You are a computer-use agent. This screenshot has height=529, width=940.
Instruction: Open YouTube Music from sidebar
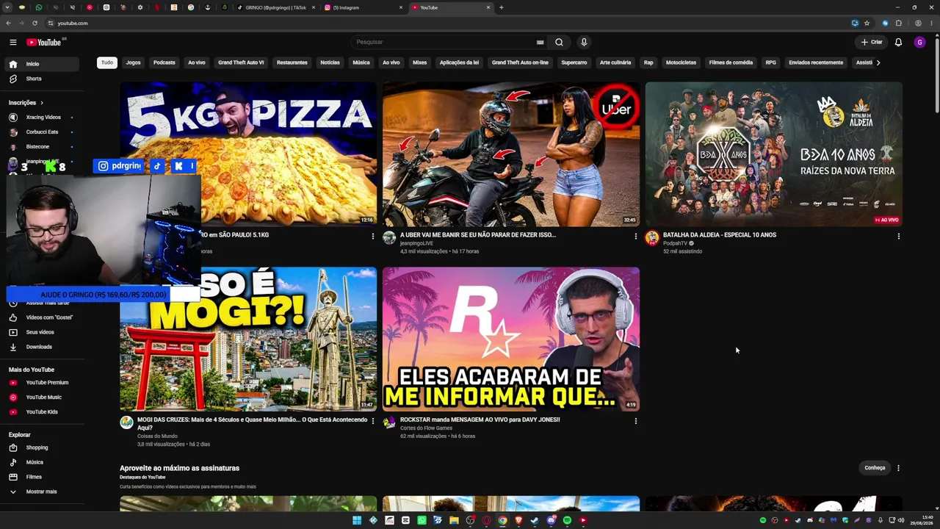coord(43,397)
